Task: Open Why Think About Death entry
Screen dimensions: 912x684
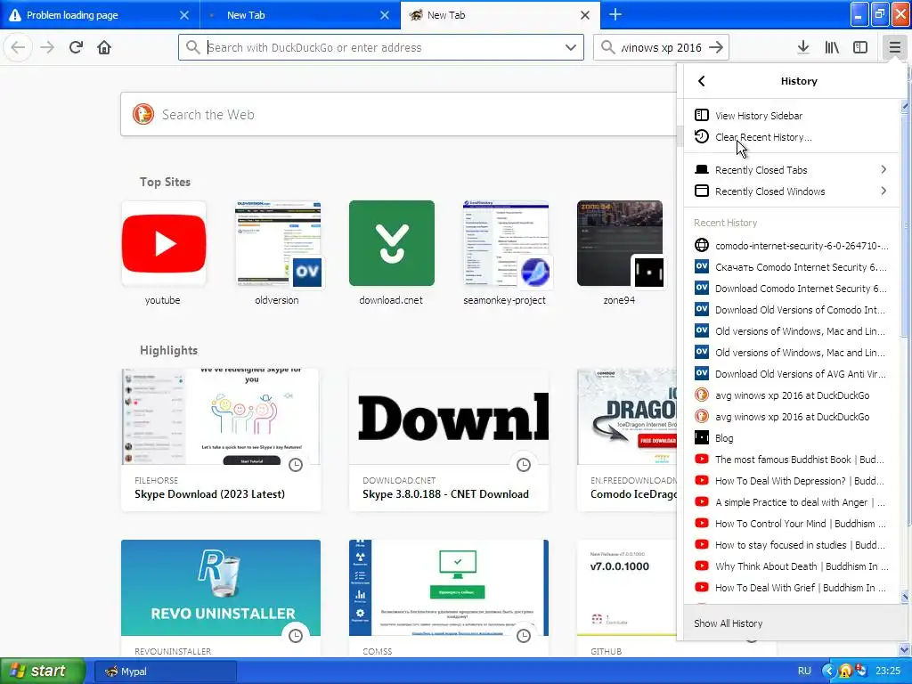Action: coord(792,566)
